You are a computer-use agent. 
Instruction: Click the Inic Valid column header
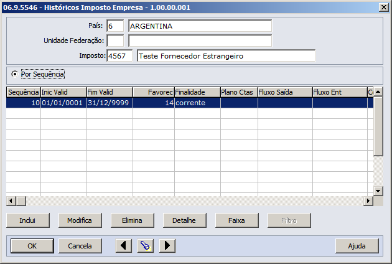(63, 92)
